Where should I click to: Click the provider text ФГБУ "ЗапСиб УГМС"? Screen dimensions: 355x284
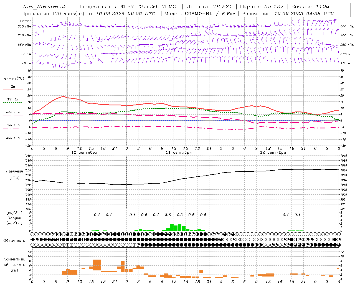pos(150,7)
